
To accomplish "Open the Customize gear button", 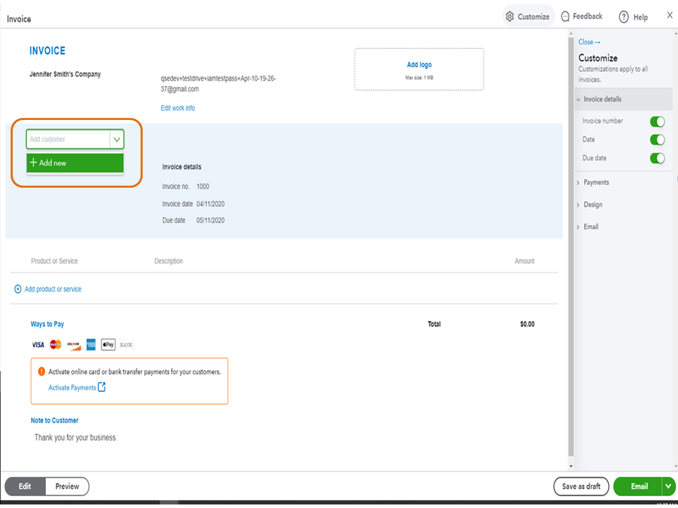I will click(x=528, y=16).
